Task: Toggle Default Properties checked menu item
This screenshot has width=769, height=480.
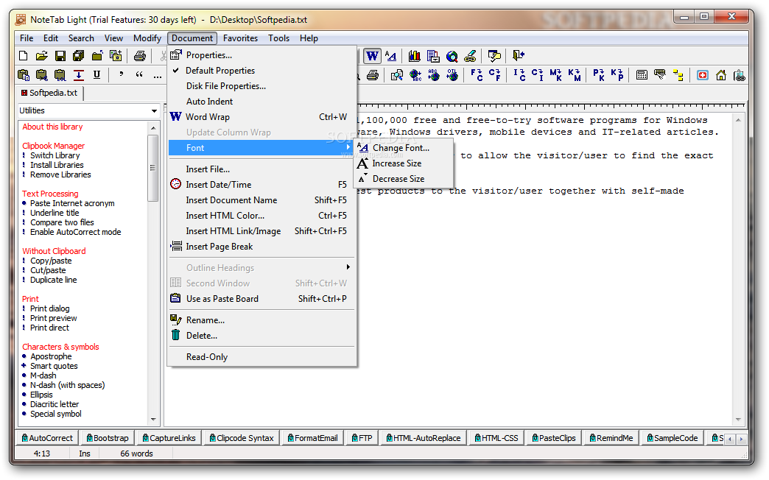Action: point(262,71)
